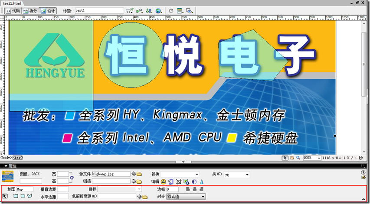The height and width of the screenshot is (204, 370).
Task: Collapse the 属性 properties panel
Action: pyautogui.click(x=6, y=166)
